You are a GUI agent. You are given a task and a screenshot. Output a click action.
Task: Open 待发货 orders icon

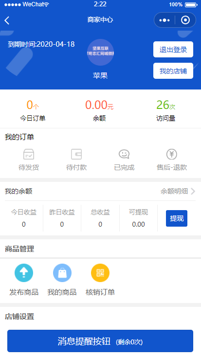click(29, 154)
